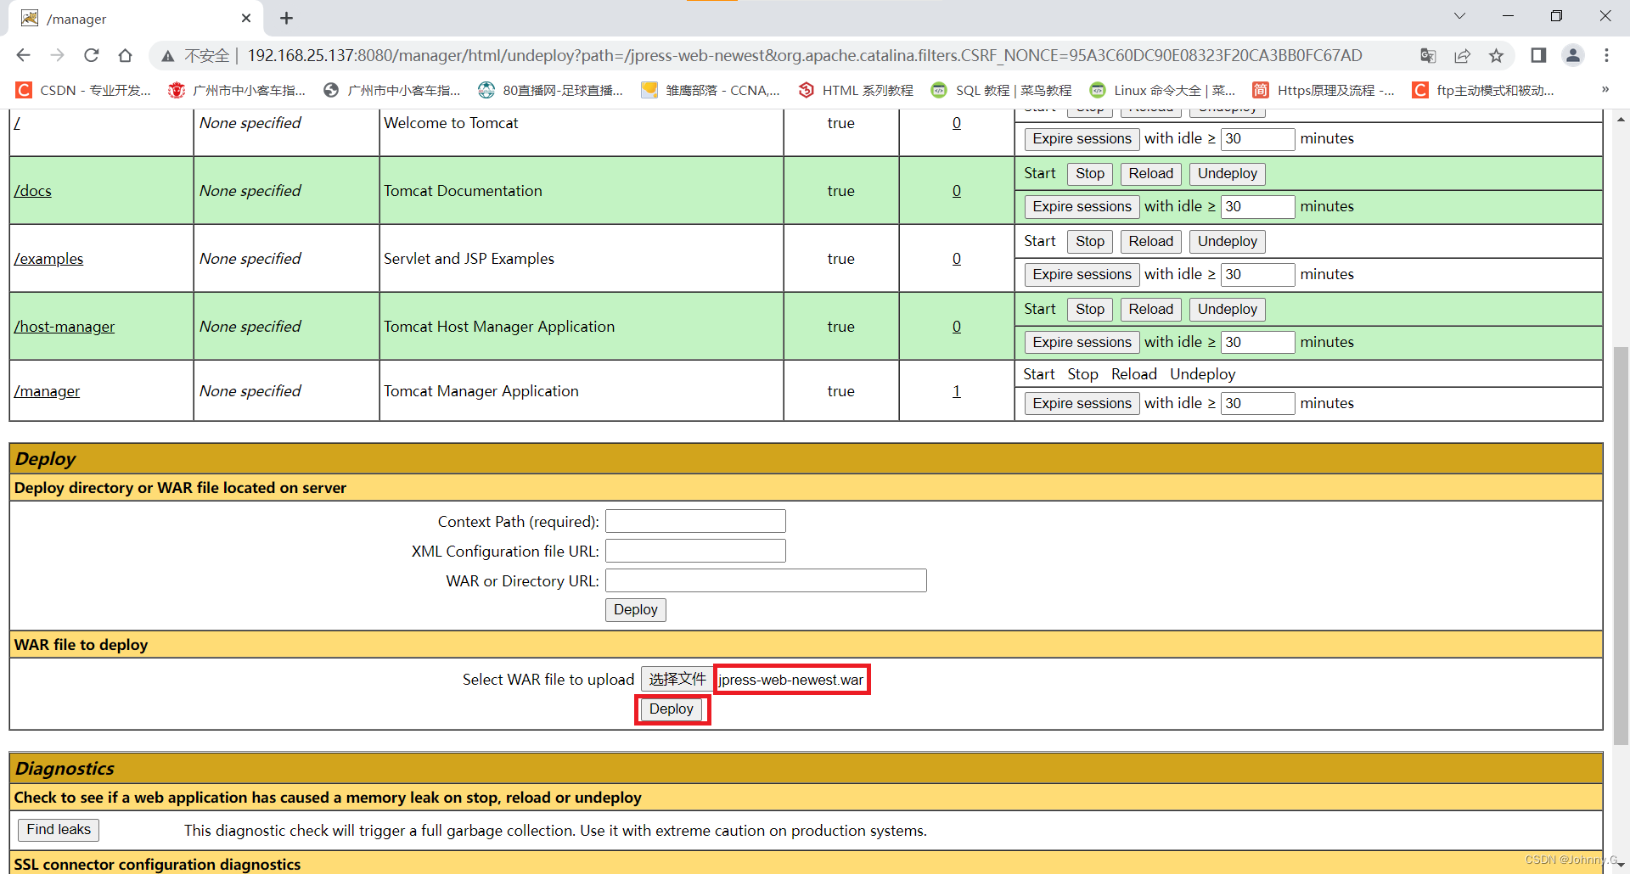View sessions count for /host-manager

click(957, 327)
